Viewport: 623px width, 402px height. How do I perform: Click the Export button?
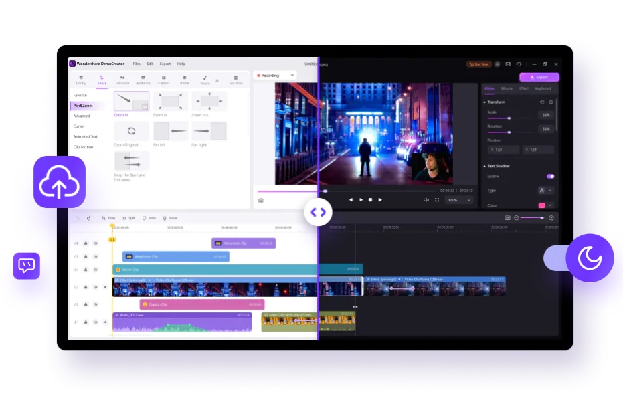(x=539, y=77)
